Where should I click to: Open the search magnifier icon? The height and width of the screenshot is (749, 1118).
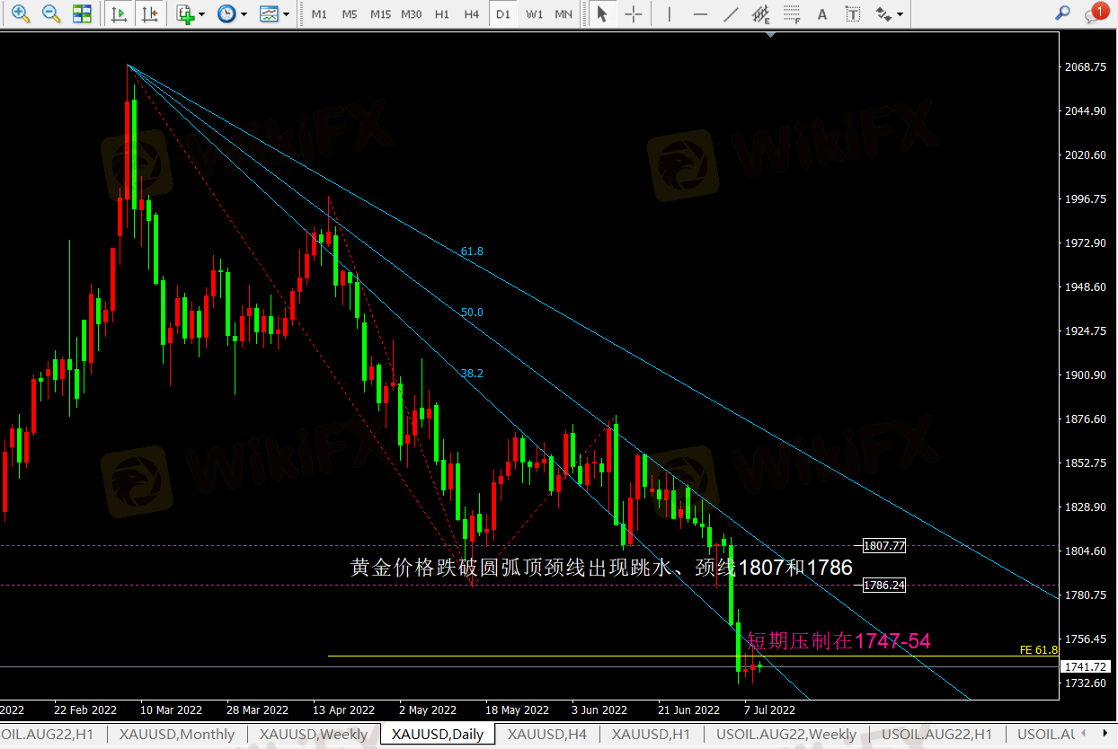pos(1062,13)
